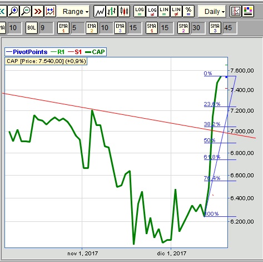Image resolution: width=263 pixels, height=262 pixels.
Task: Toggle the EMA 1 indicator button
Action: [63, 28]
